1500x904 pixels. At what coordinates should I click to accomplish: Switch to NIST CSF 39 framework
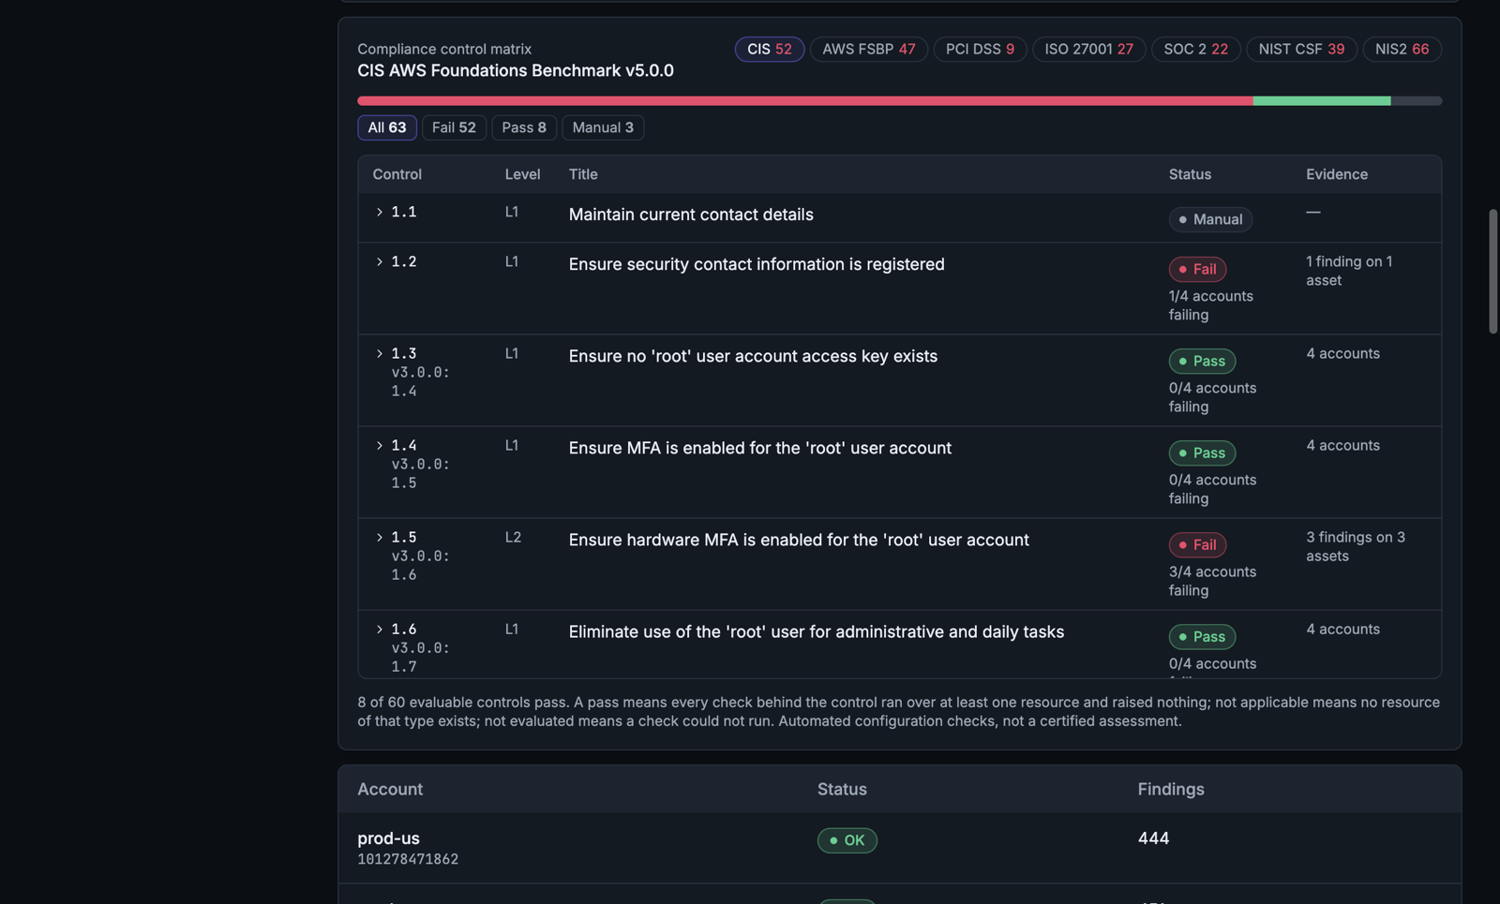coord(1301,49)
